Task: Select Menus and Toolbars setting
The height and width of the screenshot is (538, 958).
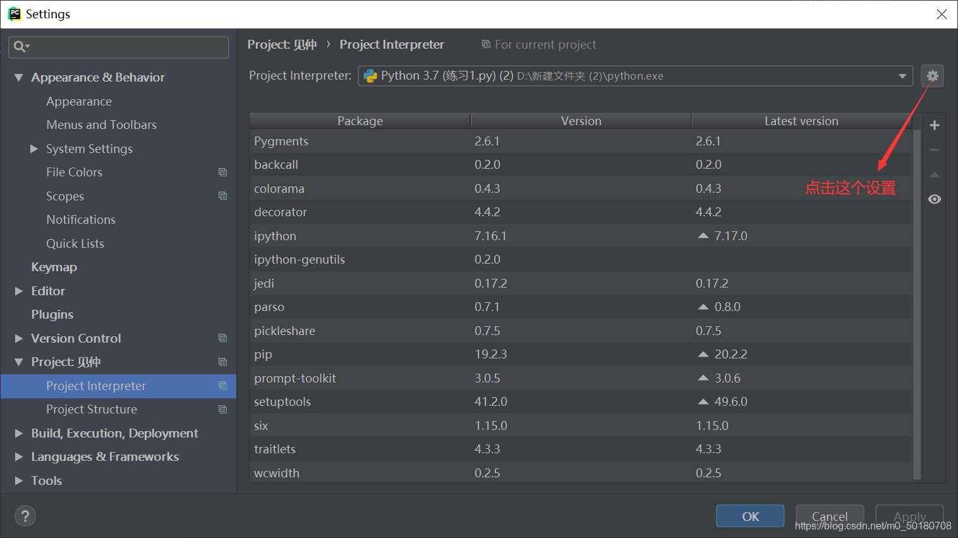Action: pos(101,125)
